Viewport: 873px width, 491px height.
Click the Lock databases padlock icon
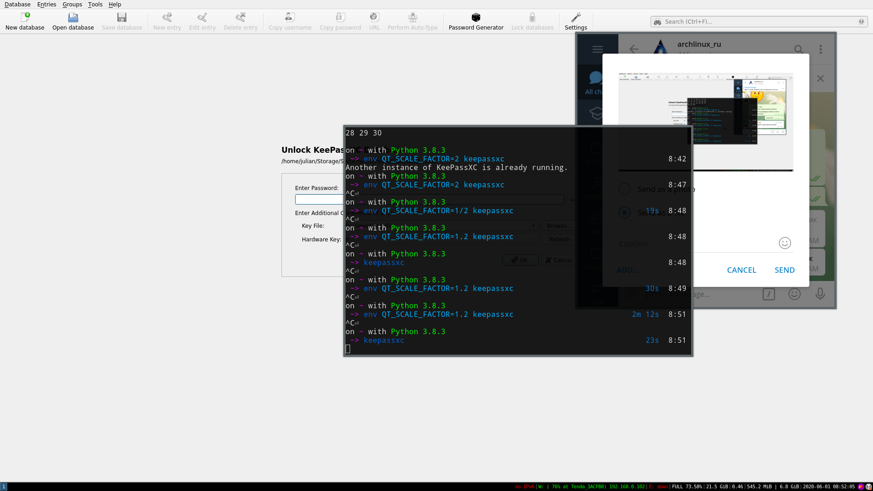532,17
